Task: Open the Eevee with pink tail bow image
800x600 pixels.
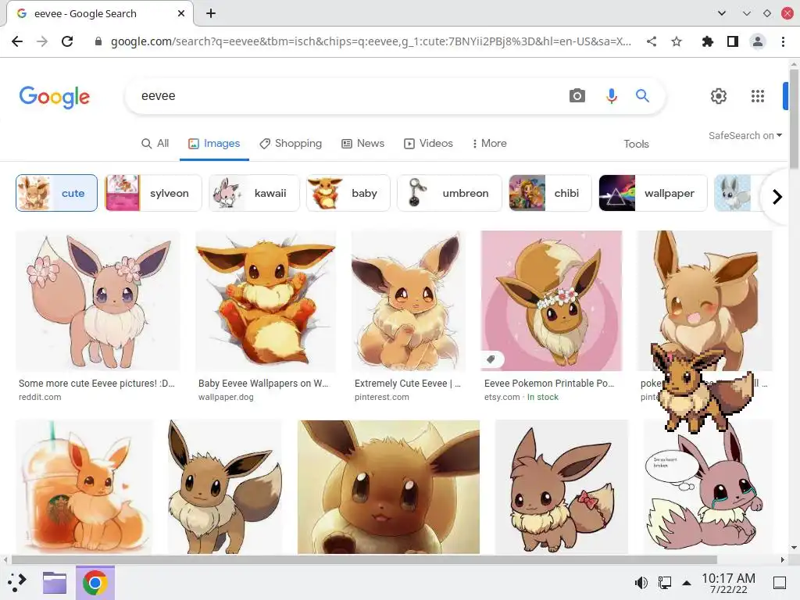Action: [x=561, y=487]
